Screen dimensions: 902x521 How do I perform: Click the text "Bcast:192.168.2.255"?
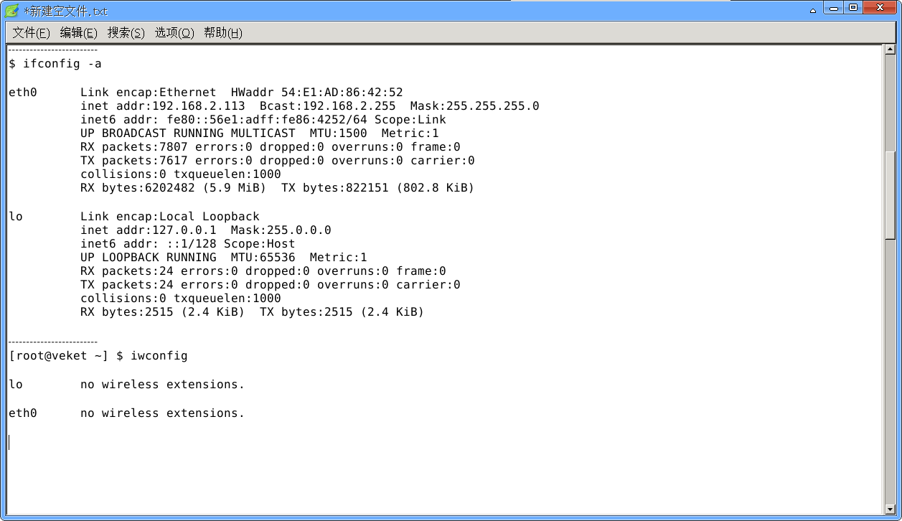coord(328,106)
